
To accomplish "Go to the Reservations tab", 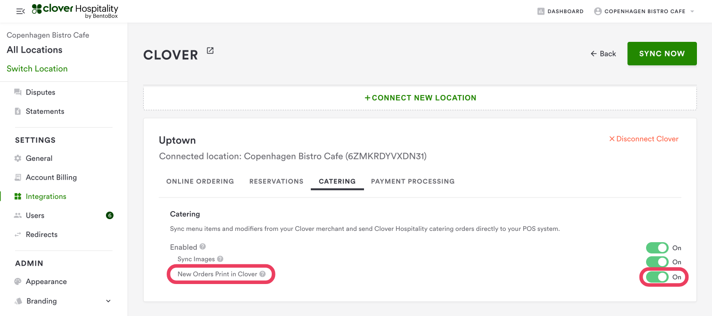I will tap(276, 182).
